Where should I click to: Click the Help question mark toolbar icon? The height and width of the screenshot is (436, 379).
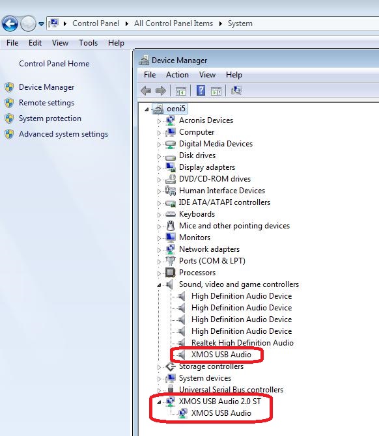click(x=201, y=90)
